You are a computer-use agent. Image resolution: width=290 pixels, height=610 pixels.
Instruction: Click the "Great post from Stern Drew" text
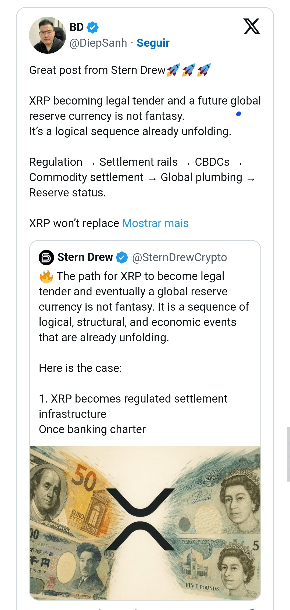point(97,70)
